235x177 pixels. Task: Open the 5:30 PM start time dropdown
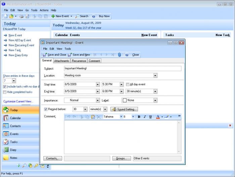pyautogui.click(x=122, y=84)
